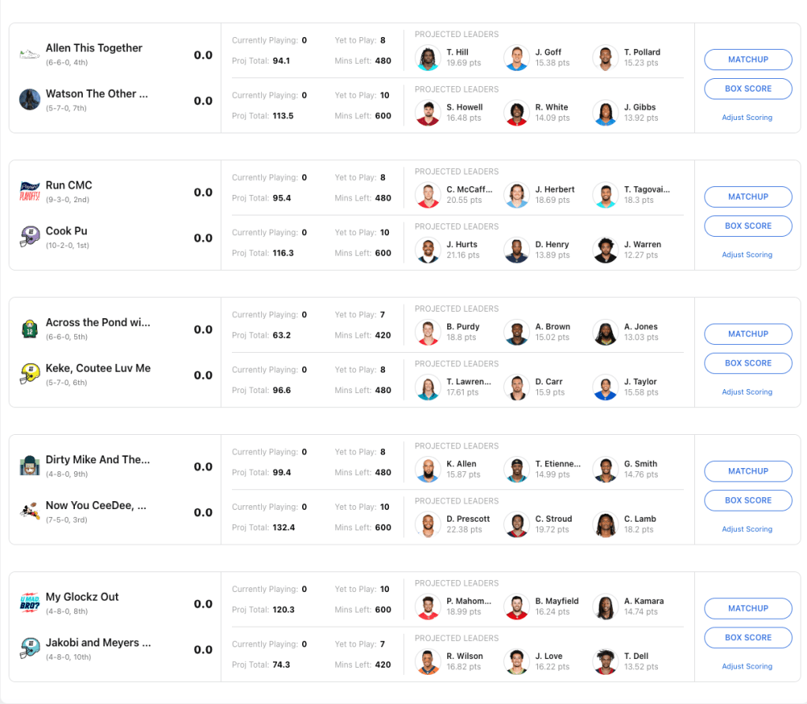Click the Watson The Other team logo
The image size is (807, 704).
pyautogui.click(x=30, y=99)
